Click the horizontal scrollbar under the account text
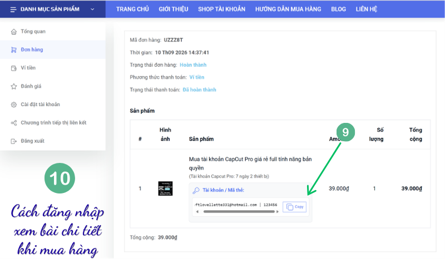 [239, 212]
